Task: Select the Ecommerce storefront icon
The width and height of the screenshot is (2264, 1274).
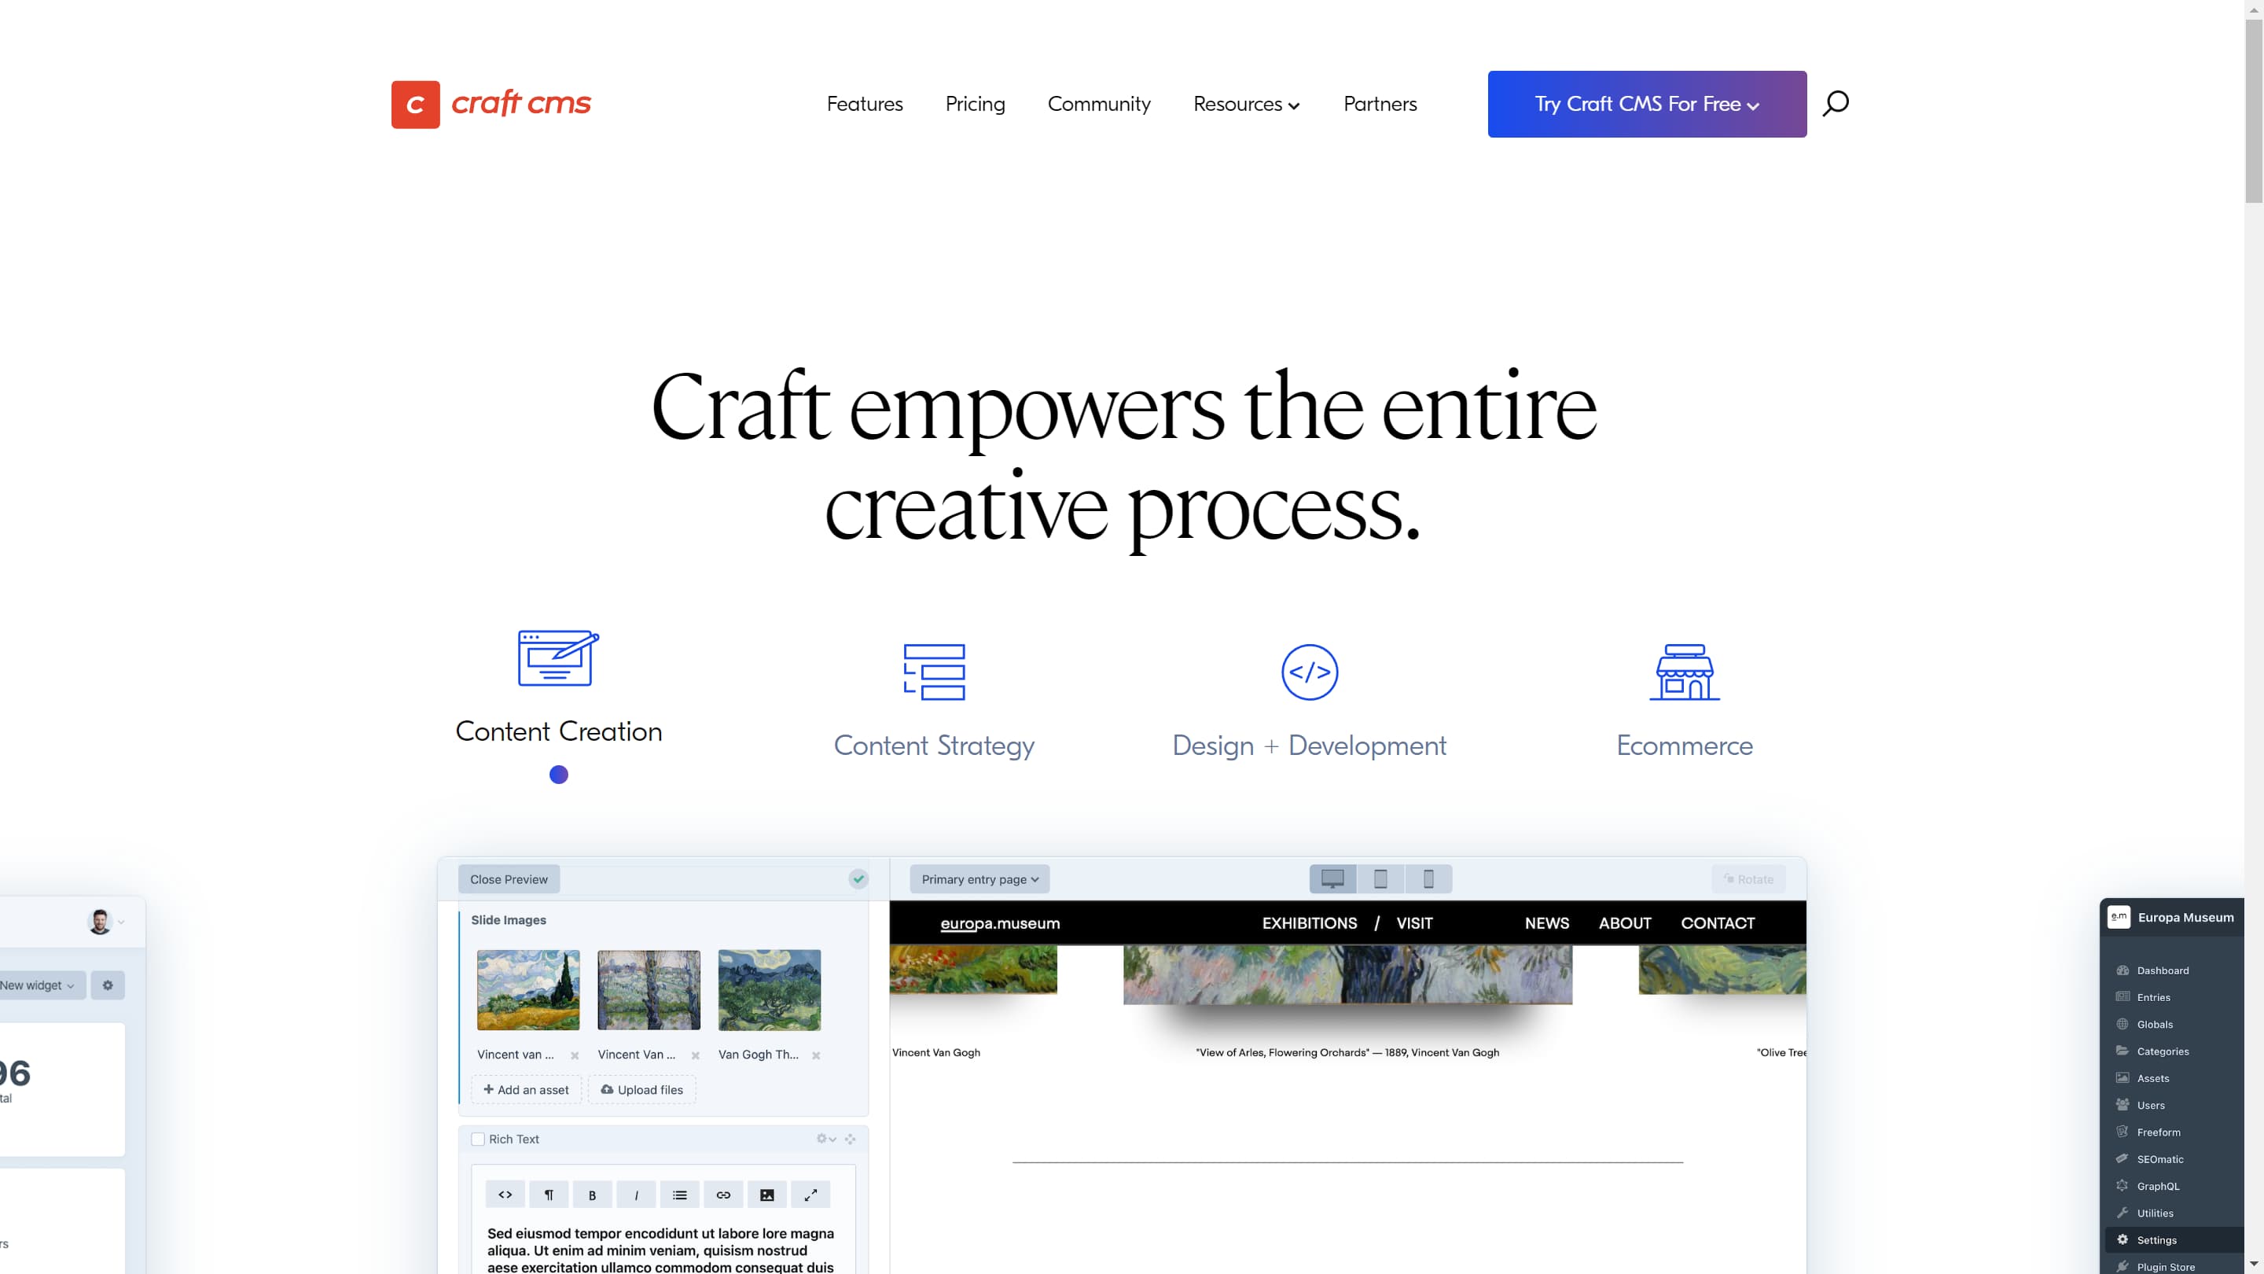Action: (x=1684, y=672)
